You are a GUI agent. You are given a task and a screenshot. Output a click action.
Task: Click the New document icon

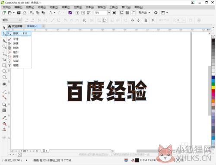[x=4, y=13]
